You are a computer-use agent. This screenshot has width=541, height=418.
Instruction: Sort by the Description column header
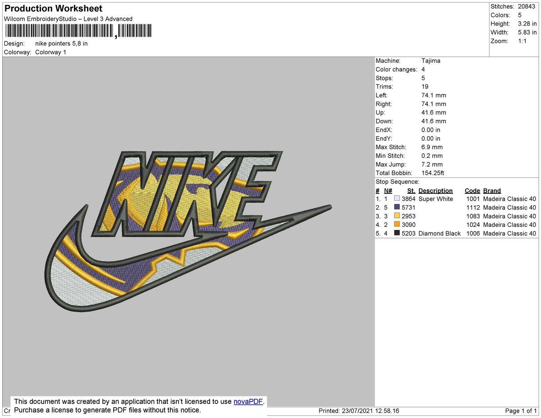pos(436,190)
